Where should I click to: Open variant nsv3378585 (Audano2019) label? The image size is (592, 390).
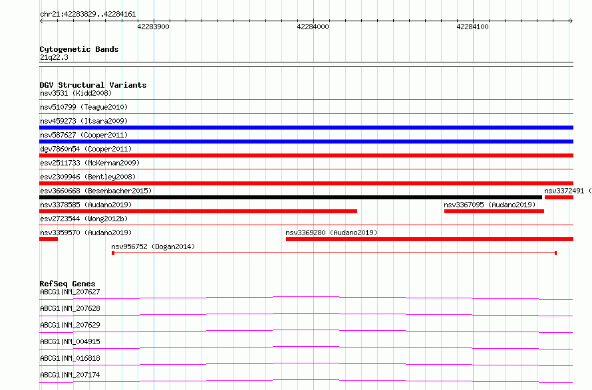[x=86, y=205]
